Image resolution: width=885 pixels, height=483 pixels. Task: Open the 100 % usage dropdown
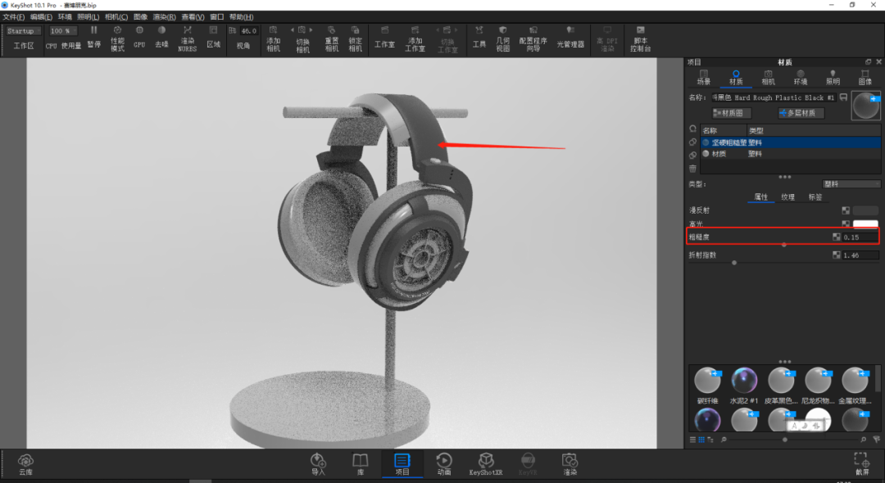point(62,31)
